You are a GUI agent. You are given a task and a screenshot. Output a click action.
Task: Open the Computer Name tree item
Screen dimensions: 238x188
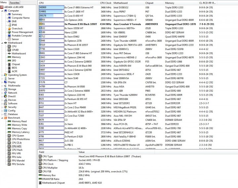tap(20, 18)
